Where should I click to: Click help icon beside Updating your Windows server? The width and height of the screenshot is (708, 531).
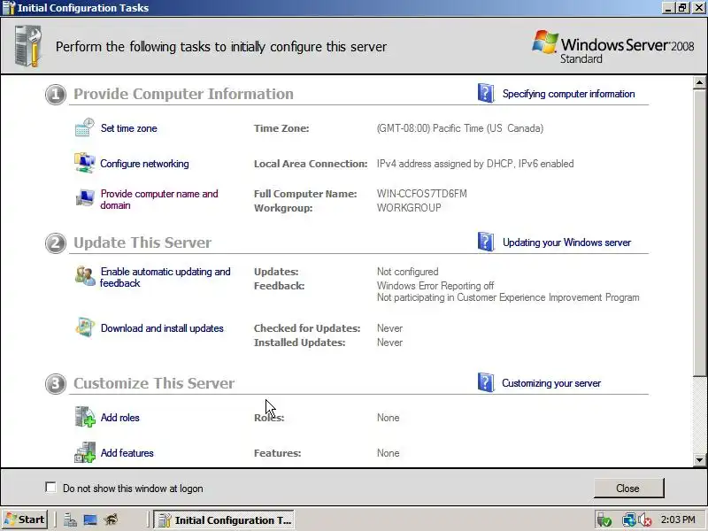tap(486, 242)
